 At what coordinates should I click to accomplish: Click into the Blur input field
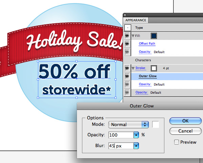121,146
